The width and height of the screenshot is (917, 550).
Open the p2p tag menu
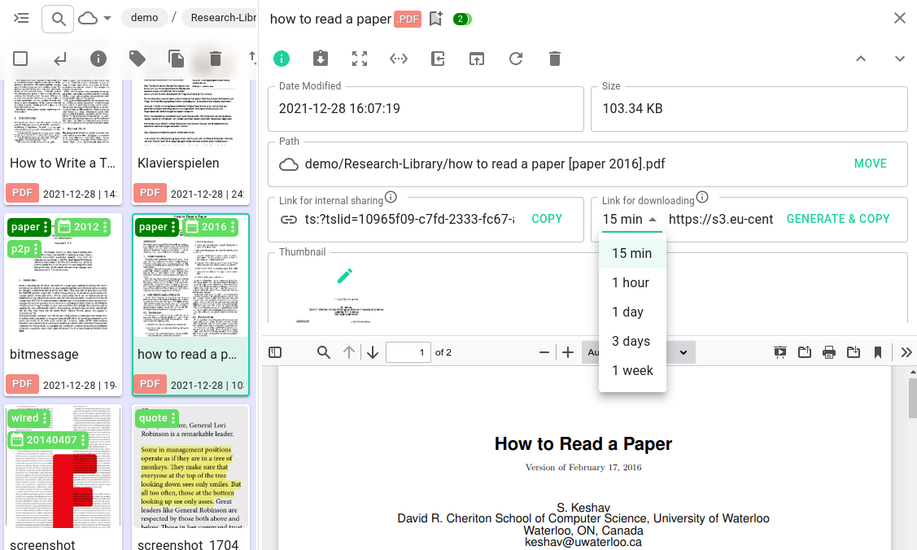click(x=36, y=249)
